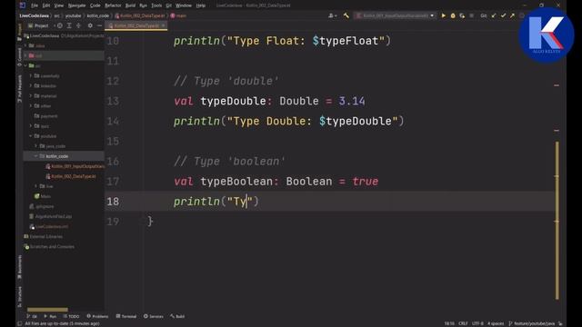Open the Structure side panel tab
The height and width of the screenshot is (327, 582).
coord(19,296)
